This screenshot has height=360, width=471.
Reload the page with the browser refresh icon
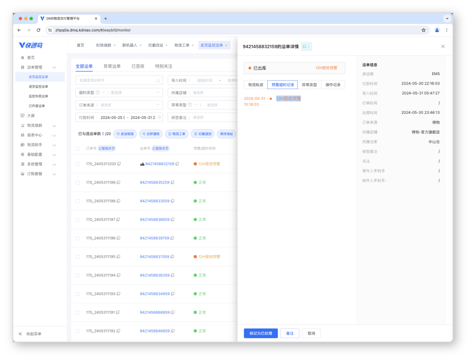(x=38, y=30)
